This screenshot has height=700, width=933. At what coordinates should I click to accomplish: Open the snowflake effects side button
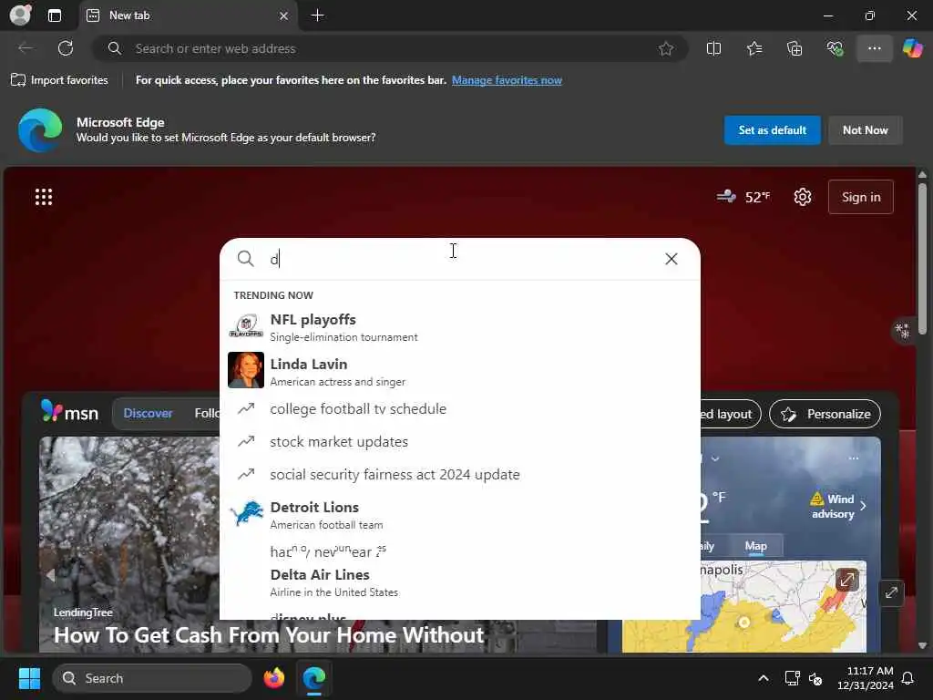pos(903,330)
